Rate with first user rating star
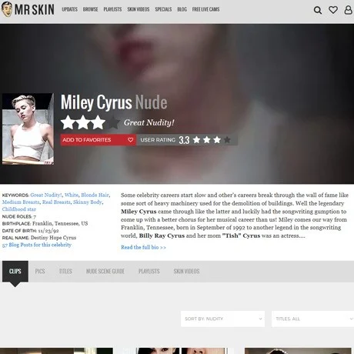Viewport: 354px width, 354px height. (196, 140)
